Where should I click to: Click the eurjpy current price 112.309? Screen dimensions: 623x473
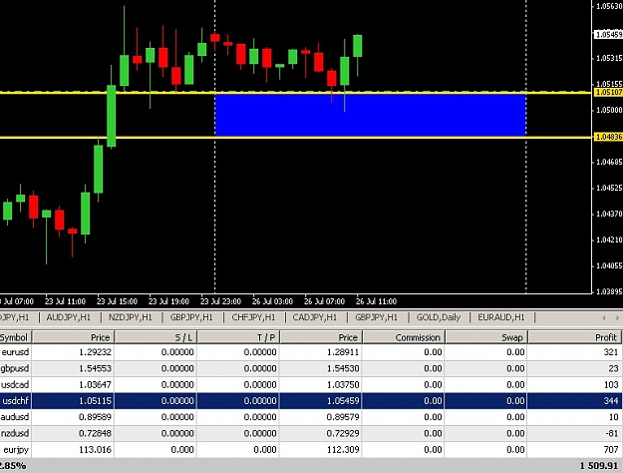(343, 449)
